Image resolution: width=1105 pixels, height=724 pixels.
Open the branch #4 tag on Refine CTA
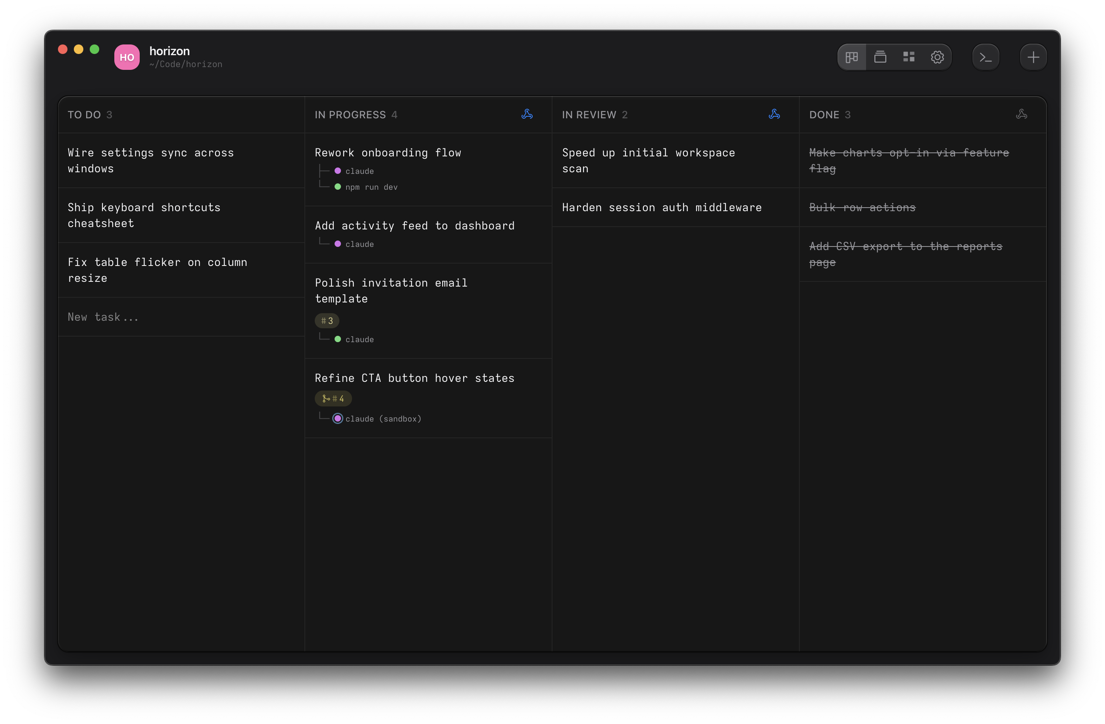(333, 399)
